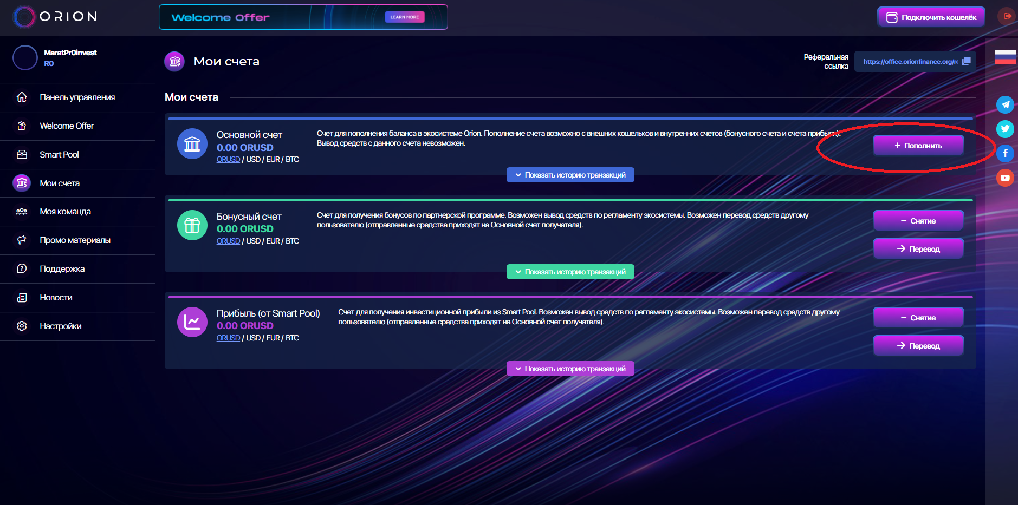Click the Реферальная ссылка label
This screenshot has width=1018, height=505.
tap(826, 62)
